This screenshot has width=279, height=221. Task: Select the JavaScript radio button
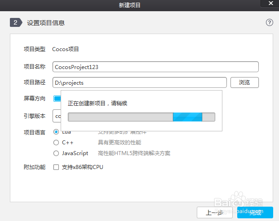pos(56,153)
